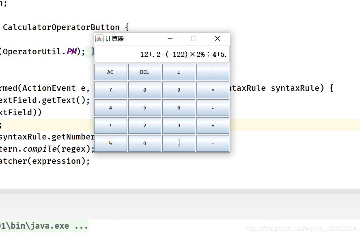Image resolution: width=360 pixels, height=236 pixels.
Task: Click digit 0 on calculator keypad
Action: (x=144, y=143)
